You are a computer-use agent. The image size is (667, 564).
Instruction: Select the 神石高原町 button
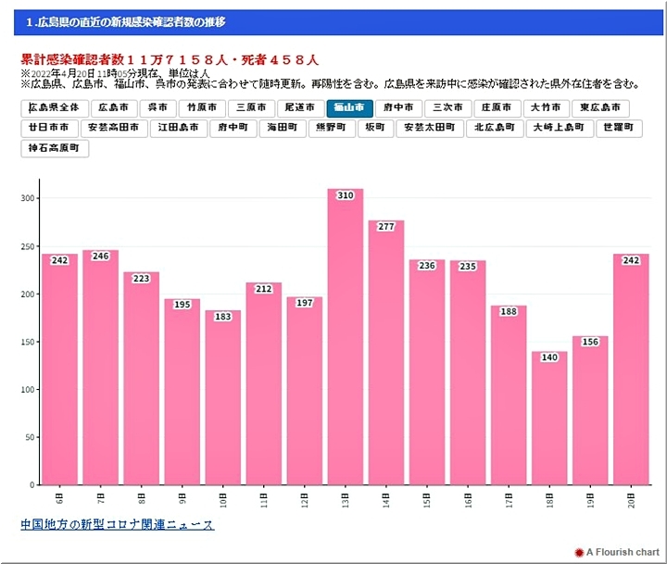(x=55, y=148)
